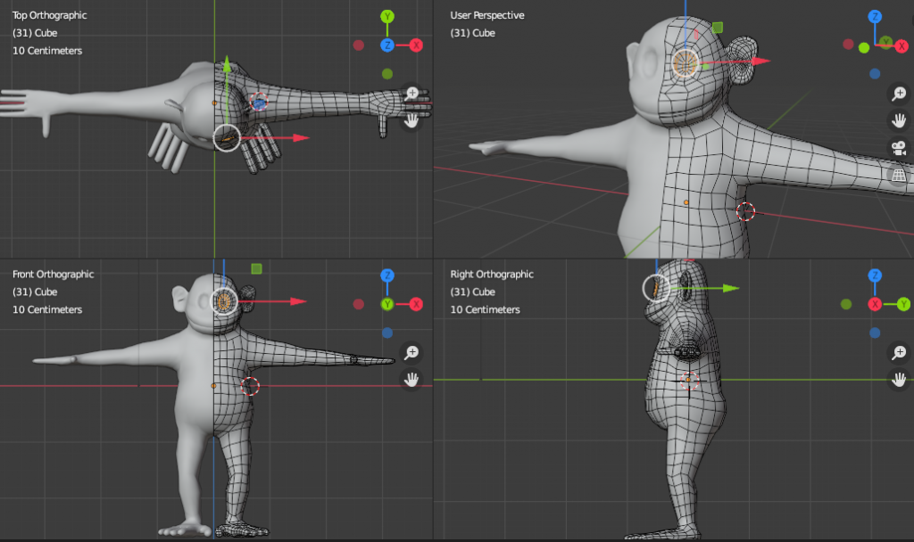
Task: Click the 3D cursor in Front Orthographic view
Action: coord(250,386)
